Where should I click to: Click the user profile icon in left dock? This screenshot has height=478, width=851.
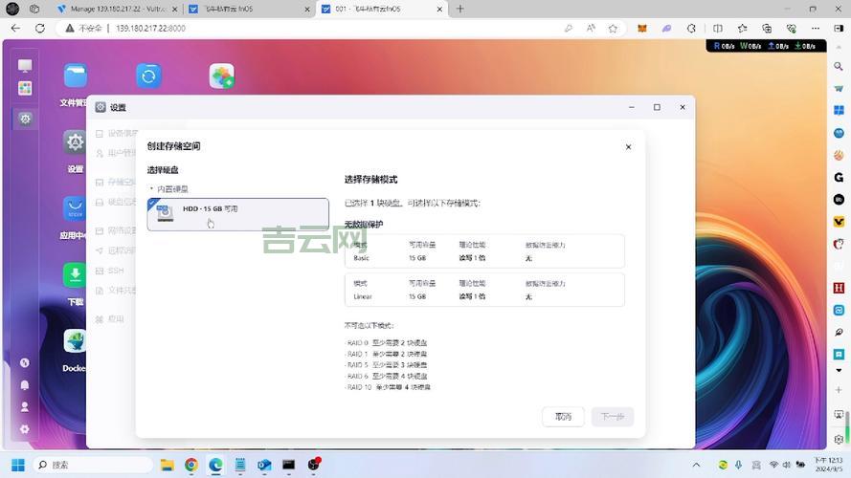(25, 407)
